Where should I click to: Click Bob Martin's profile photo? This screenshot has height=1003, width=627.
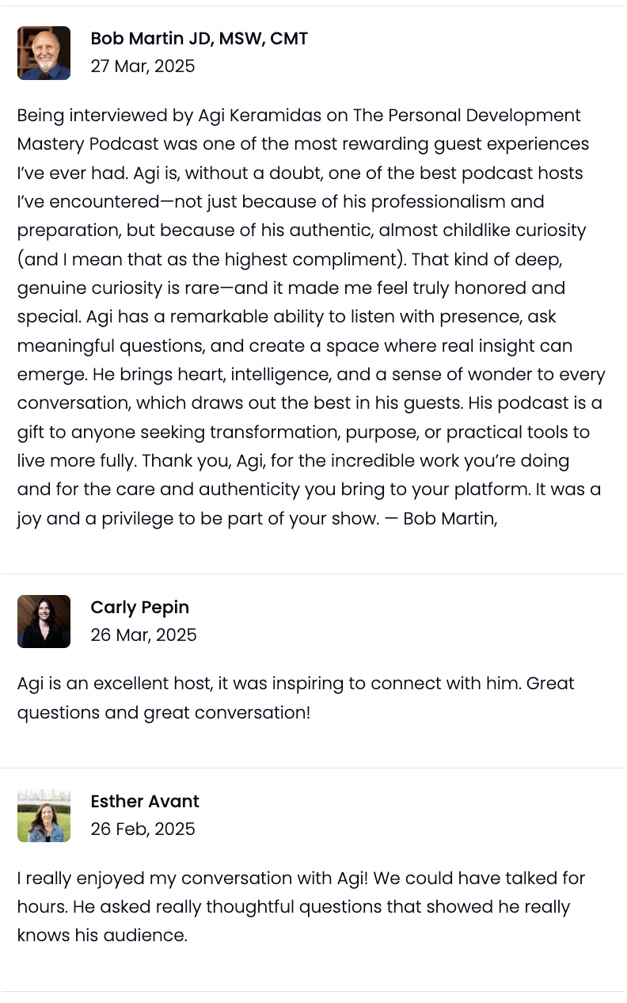(44, 53)
